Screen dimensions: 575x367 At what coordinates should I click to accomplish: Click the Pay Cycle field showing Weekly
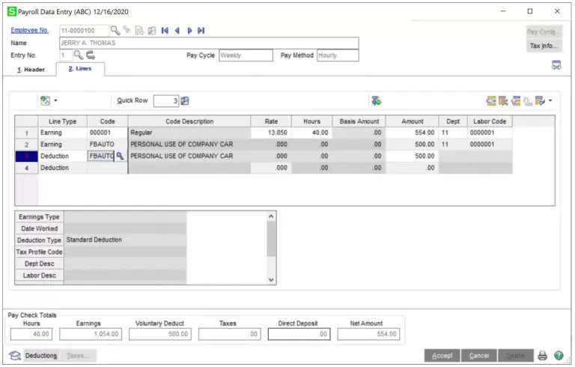pos(246,55)
